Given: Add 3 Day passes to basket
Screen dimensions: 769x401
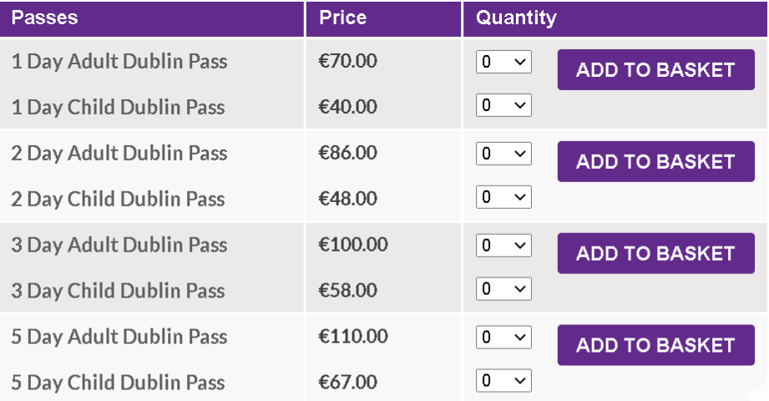Looking at the screenshot, I should point(655,253).
